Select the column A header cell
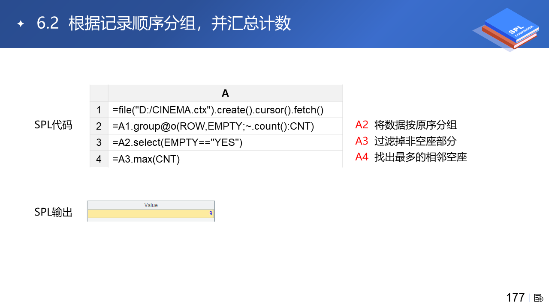549x308 pixels. click(225, 93)
